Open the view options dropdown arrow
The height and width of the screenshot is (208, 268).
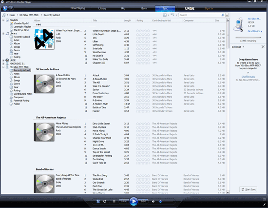176,15
